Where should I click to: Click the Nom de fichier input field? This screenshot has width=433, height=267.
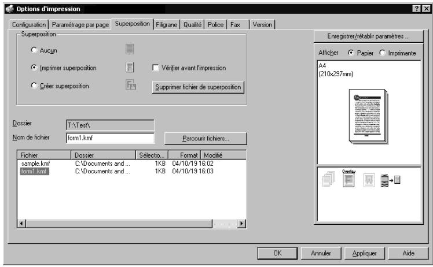(x=111, y=138)
